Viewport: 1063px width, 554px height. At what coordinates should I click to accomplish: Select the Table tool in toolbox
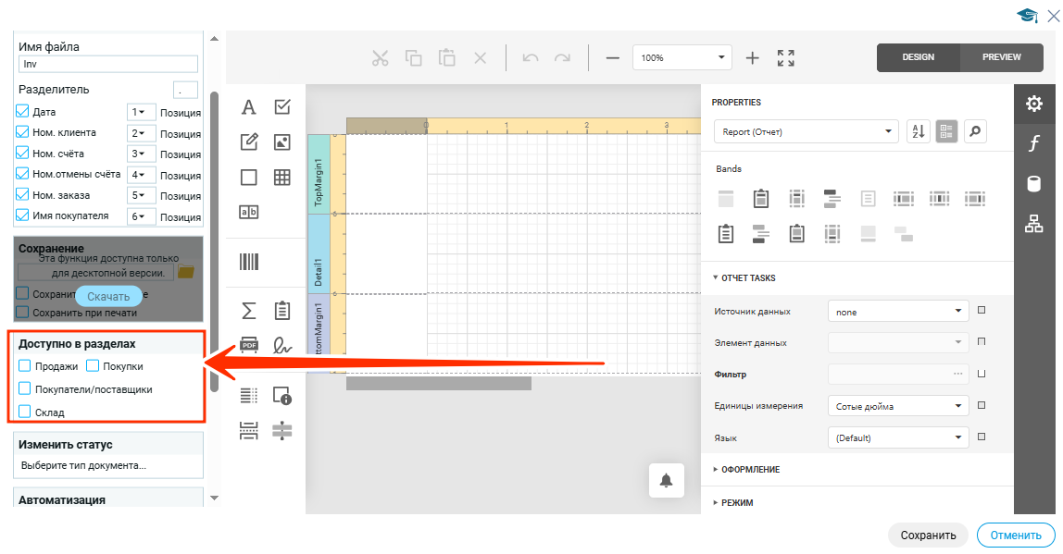[282, 178]
